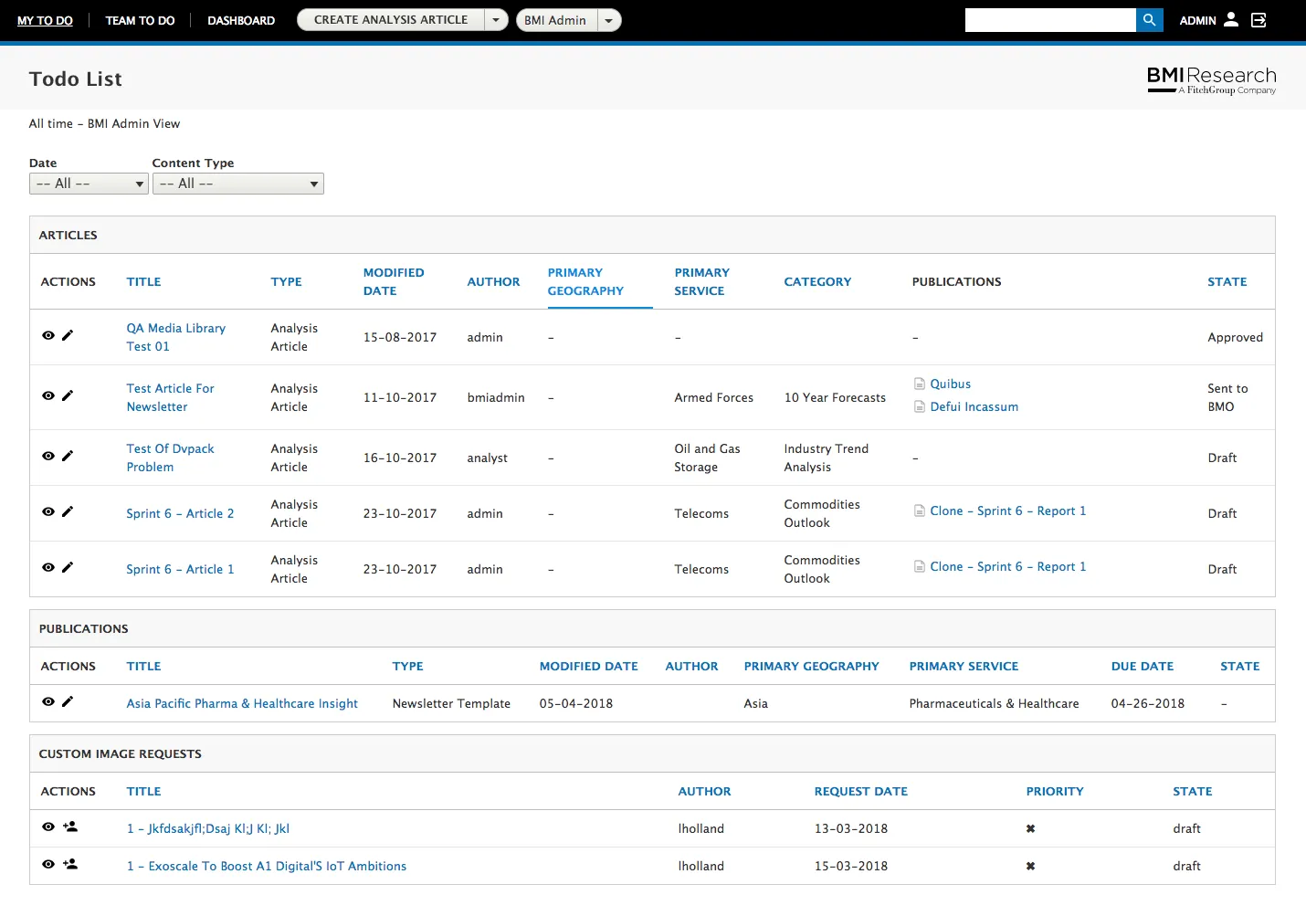
Task: View Test Of Dvpack Problem via eye icon
Action: pyautogui.click(x=48, y=457)
